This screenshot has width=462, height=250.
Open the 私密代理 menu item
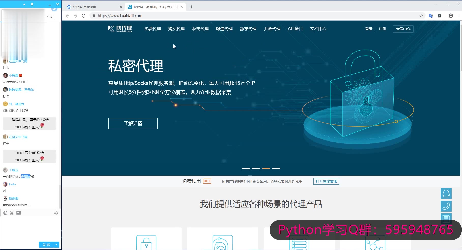pyautogui.click(x=200, y=29)
